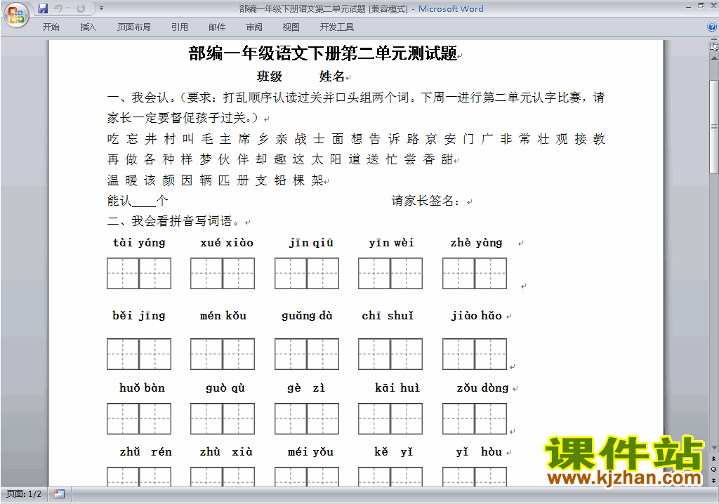The image size is (719, 504).
Task: Click the heading 二、我会看拼音写词语
Action: 173,222
